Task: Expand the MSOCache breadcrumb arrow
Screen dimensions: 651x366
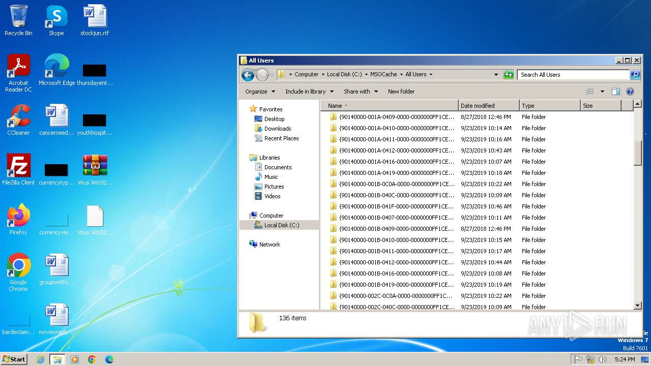Action: coord(401,75)
